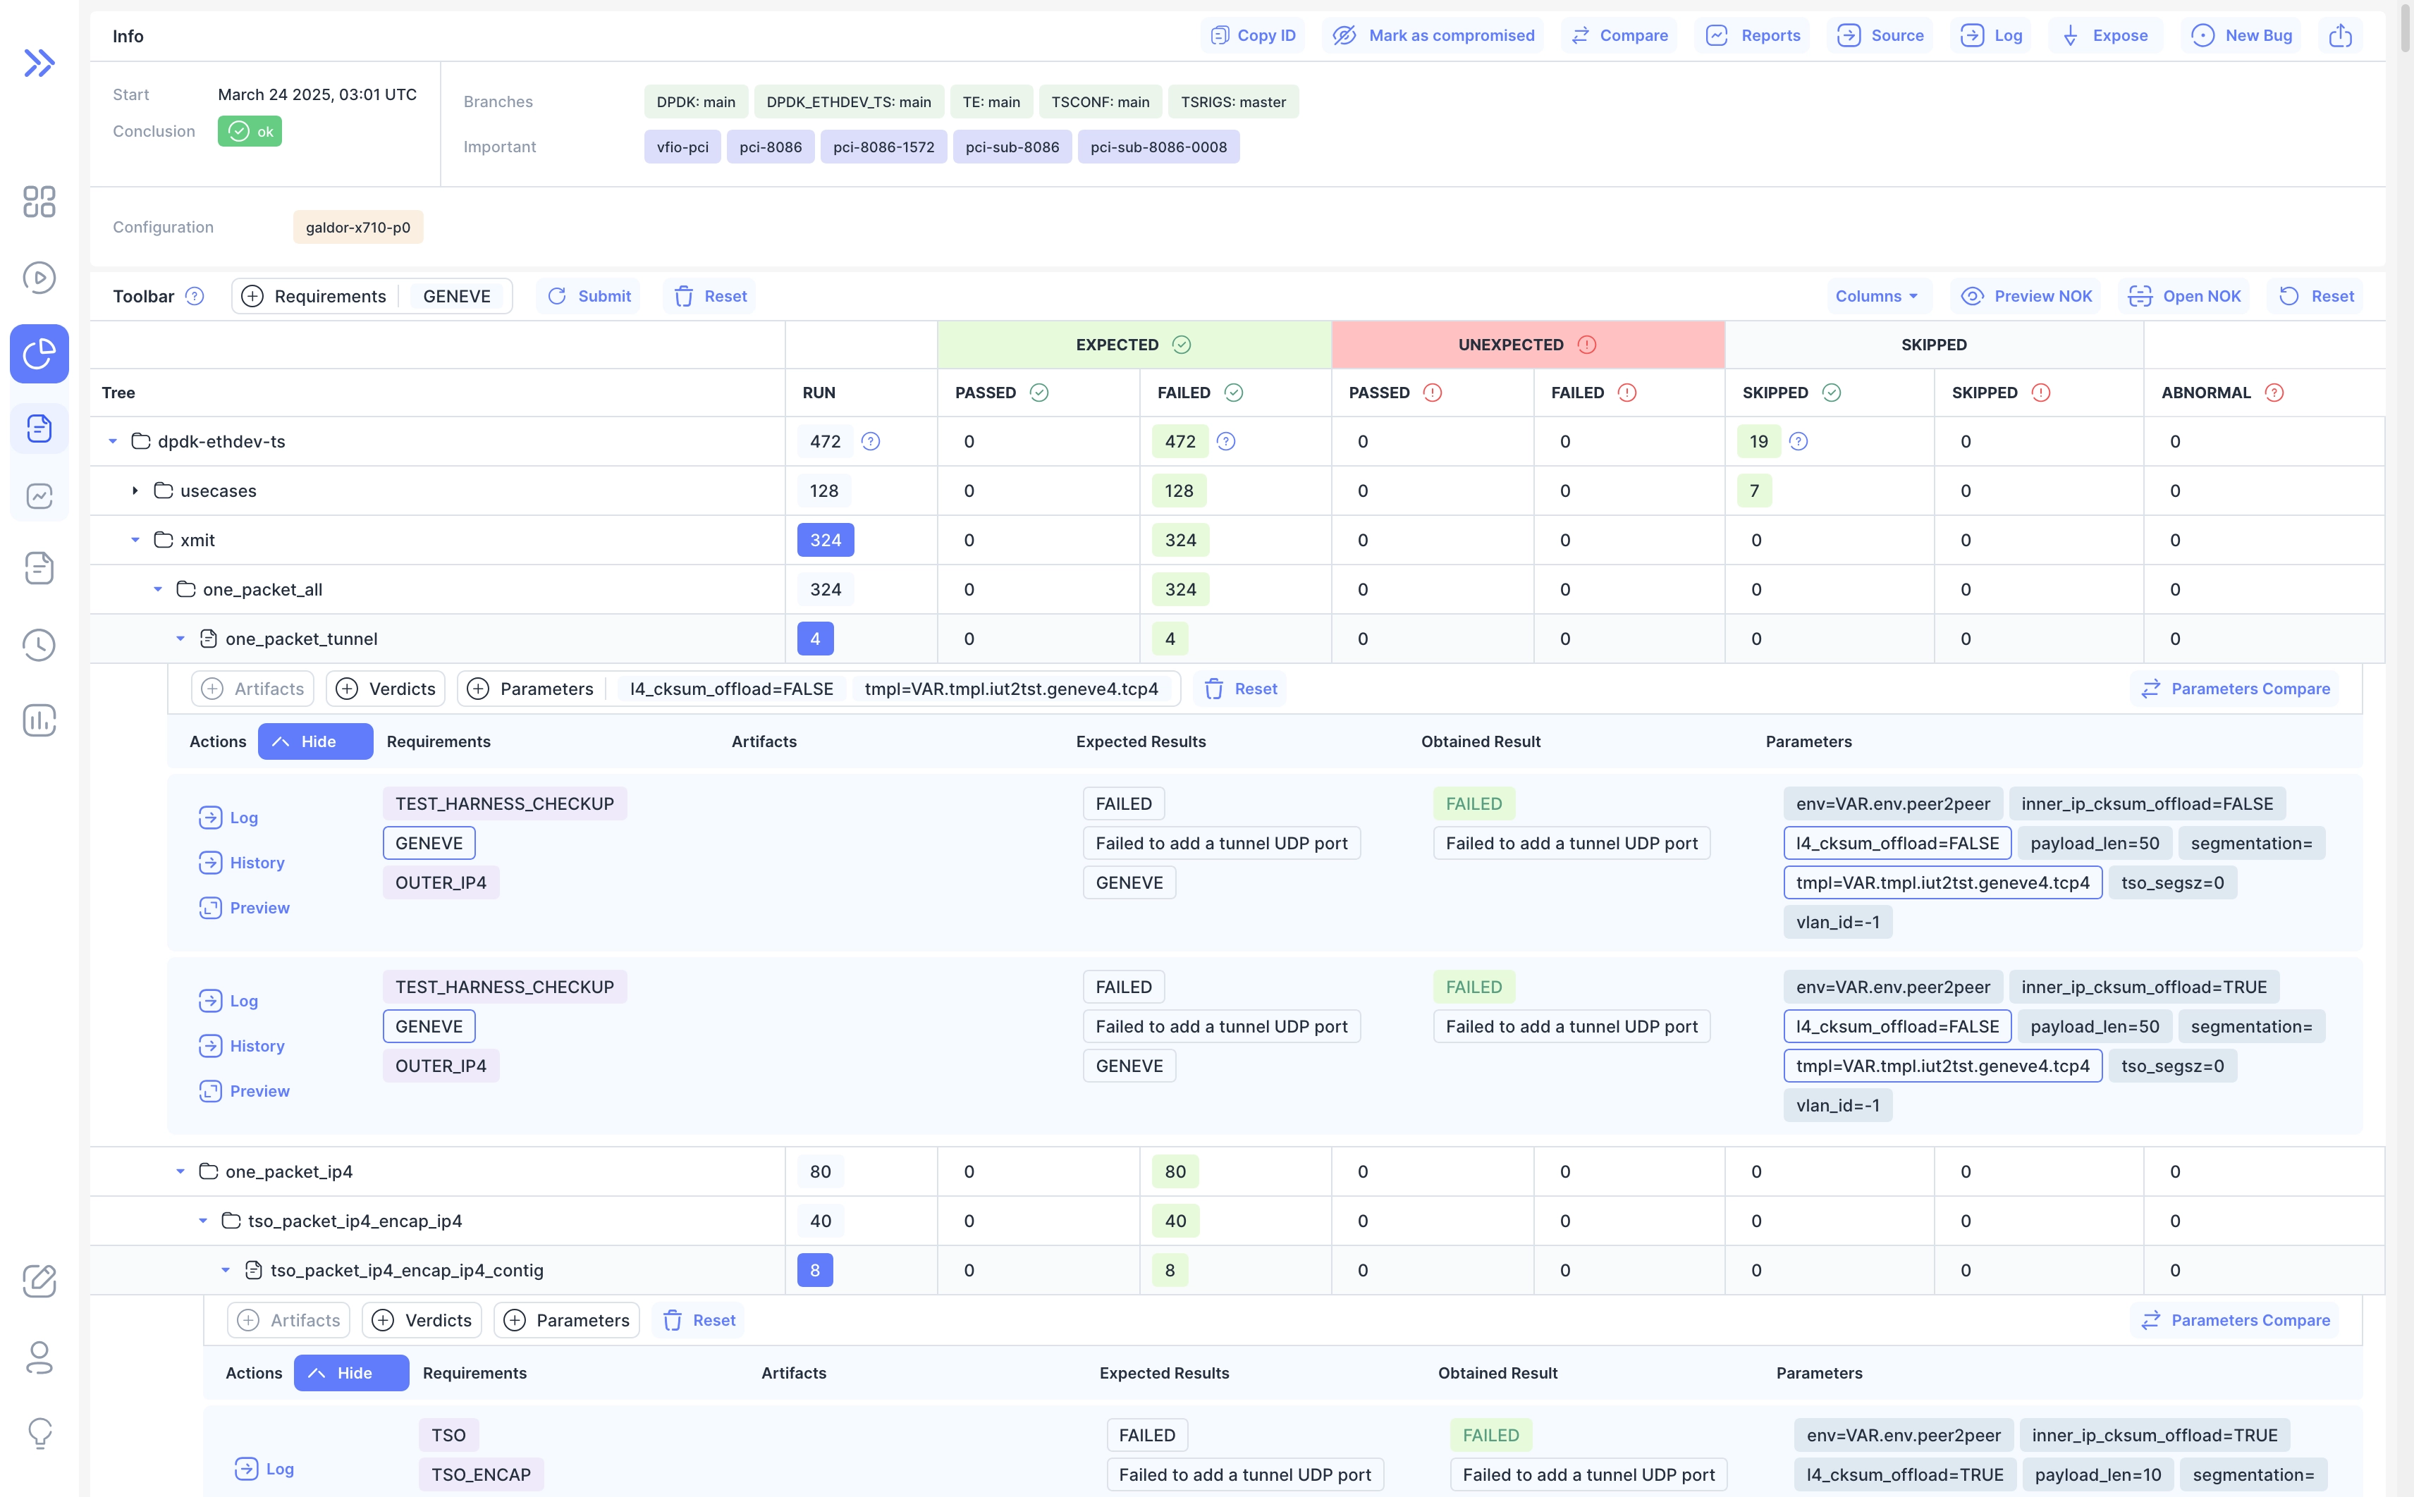Screen dimensions: 2414x1497
Task: Open the history clock icon in the sidebar
Action: [39, 644]
